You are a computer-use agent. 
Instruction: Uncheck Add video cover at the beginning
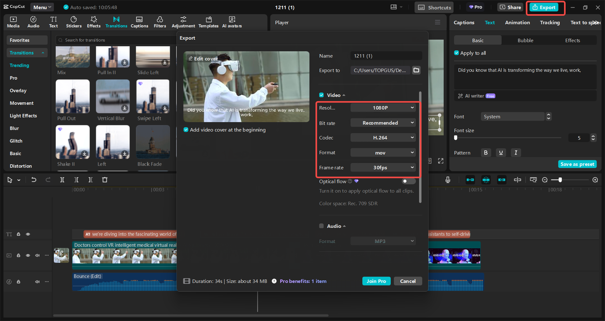pyautogui.click(x=186, y=130)
